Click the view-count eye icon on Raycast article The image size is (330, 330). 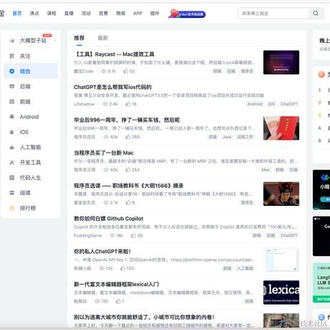point(104,71)
